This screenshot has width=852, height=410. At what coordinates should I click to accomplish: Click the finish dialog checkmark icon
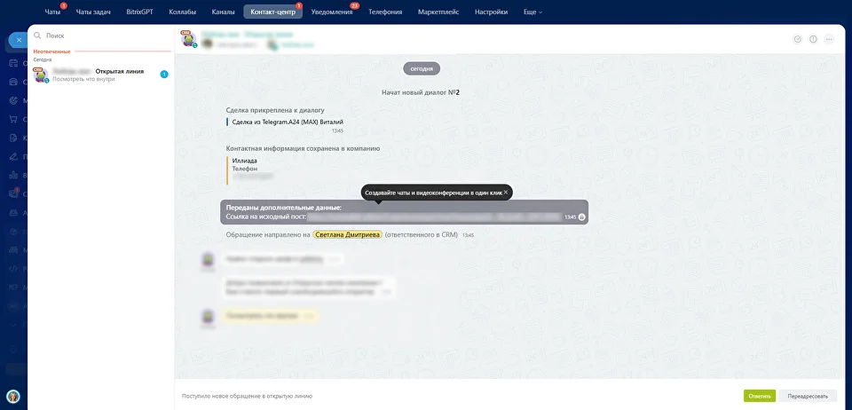(x=798, y=39)
